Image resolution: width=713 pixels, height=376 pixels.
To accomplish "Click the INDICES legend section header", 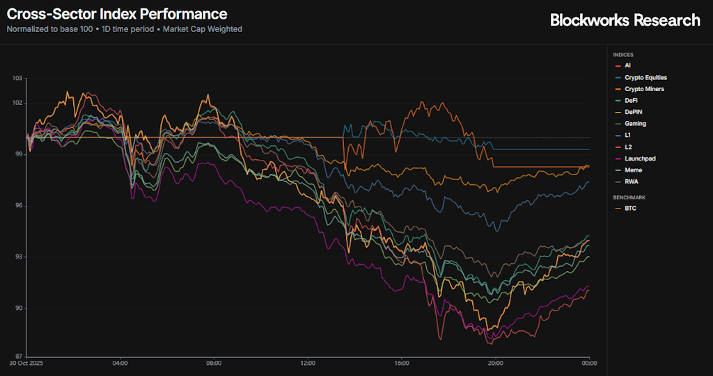I will 623,54.
